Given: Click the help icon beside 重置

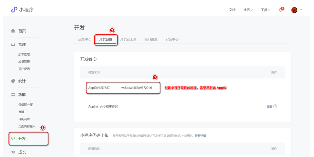Looking at the screenshot, I should point(275,106).
